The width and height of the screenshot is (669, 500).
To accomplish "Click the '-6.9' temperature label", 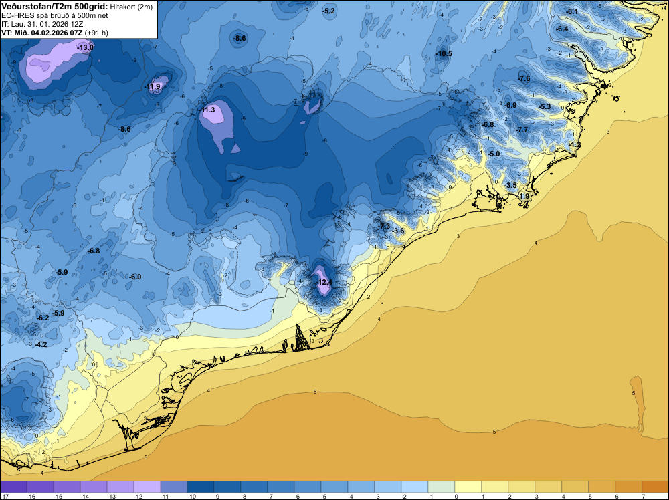I will pyautogui.click(x=510, y=106).
